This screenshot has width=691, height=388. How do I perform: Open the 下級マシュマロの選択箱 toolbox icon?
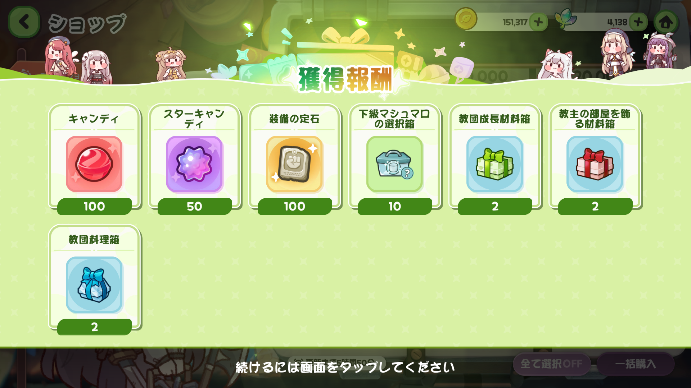394,164
